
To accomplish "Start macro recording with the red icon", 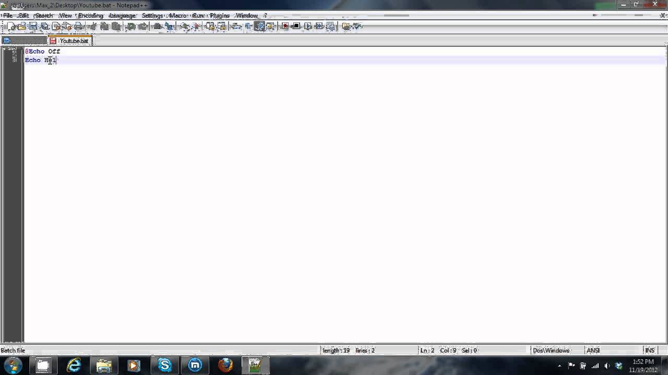I will click(285, 26).
